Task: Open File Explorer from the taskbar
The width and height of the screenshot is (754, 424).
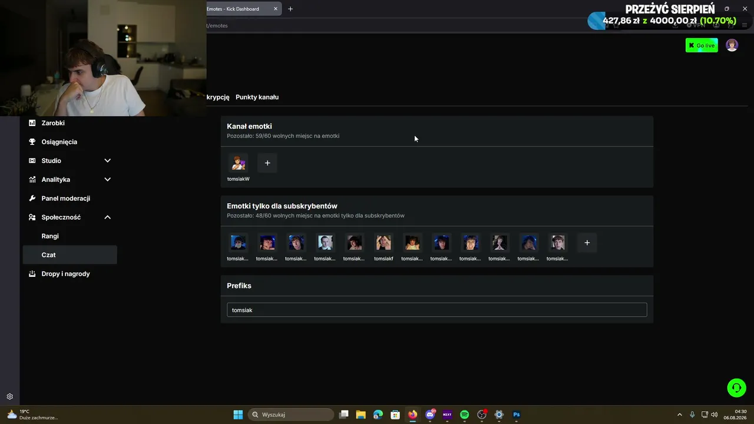Action: 361,415
